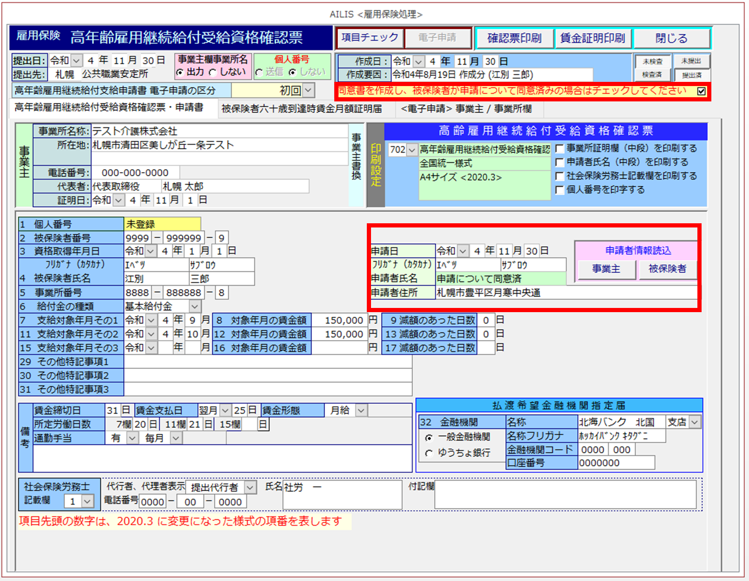
Task: Choose しない for 事業主欄事業所名
Action: click(213, 73)
